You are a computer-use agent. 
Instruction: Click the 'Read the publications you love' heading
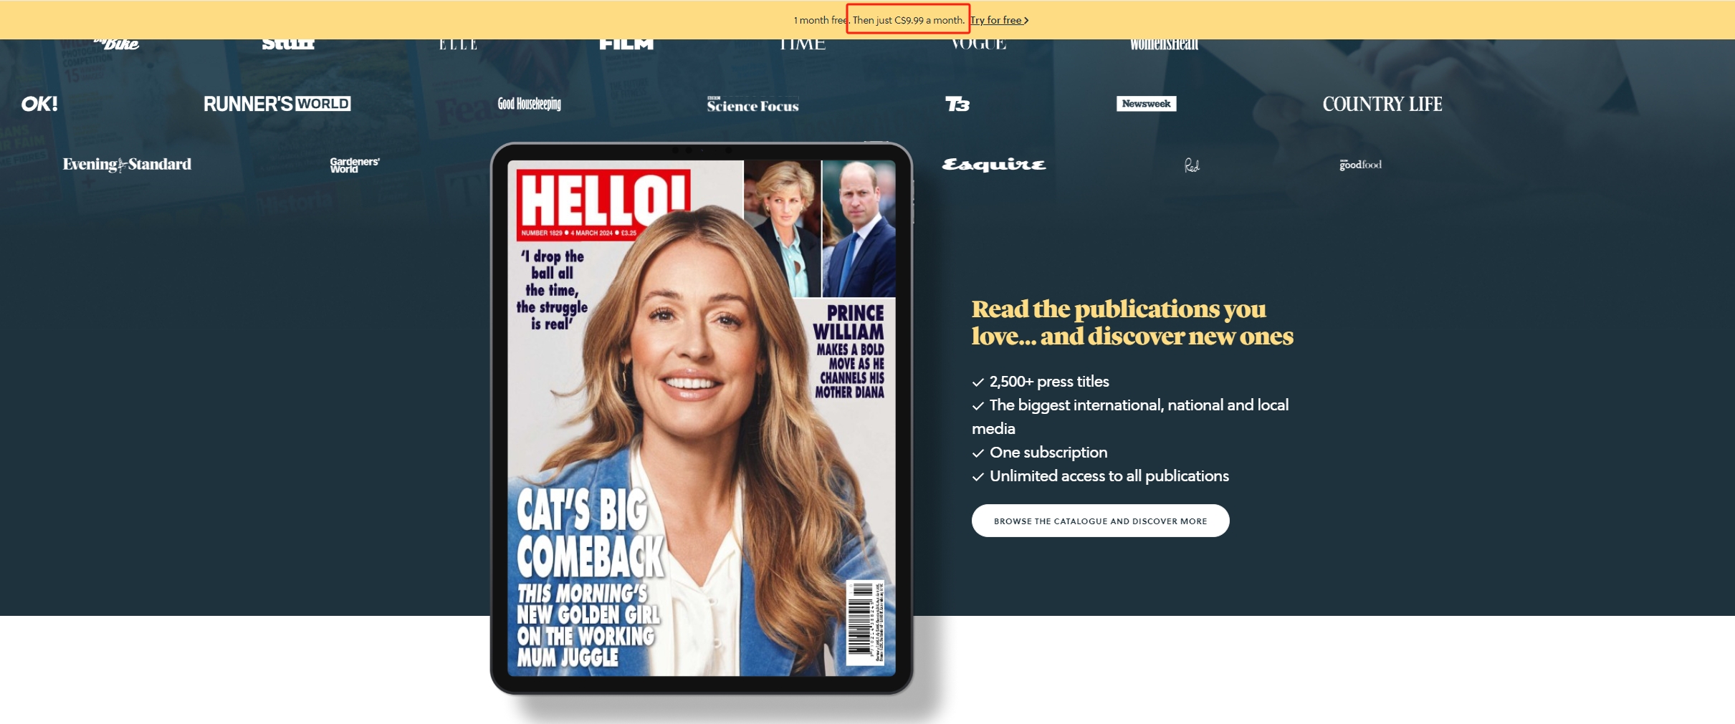click(x=1132, y=322)
